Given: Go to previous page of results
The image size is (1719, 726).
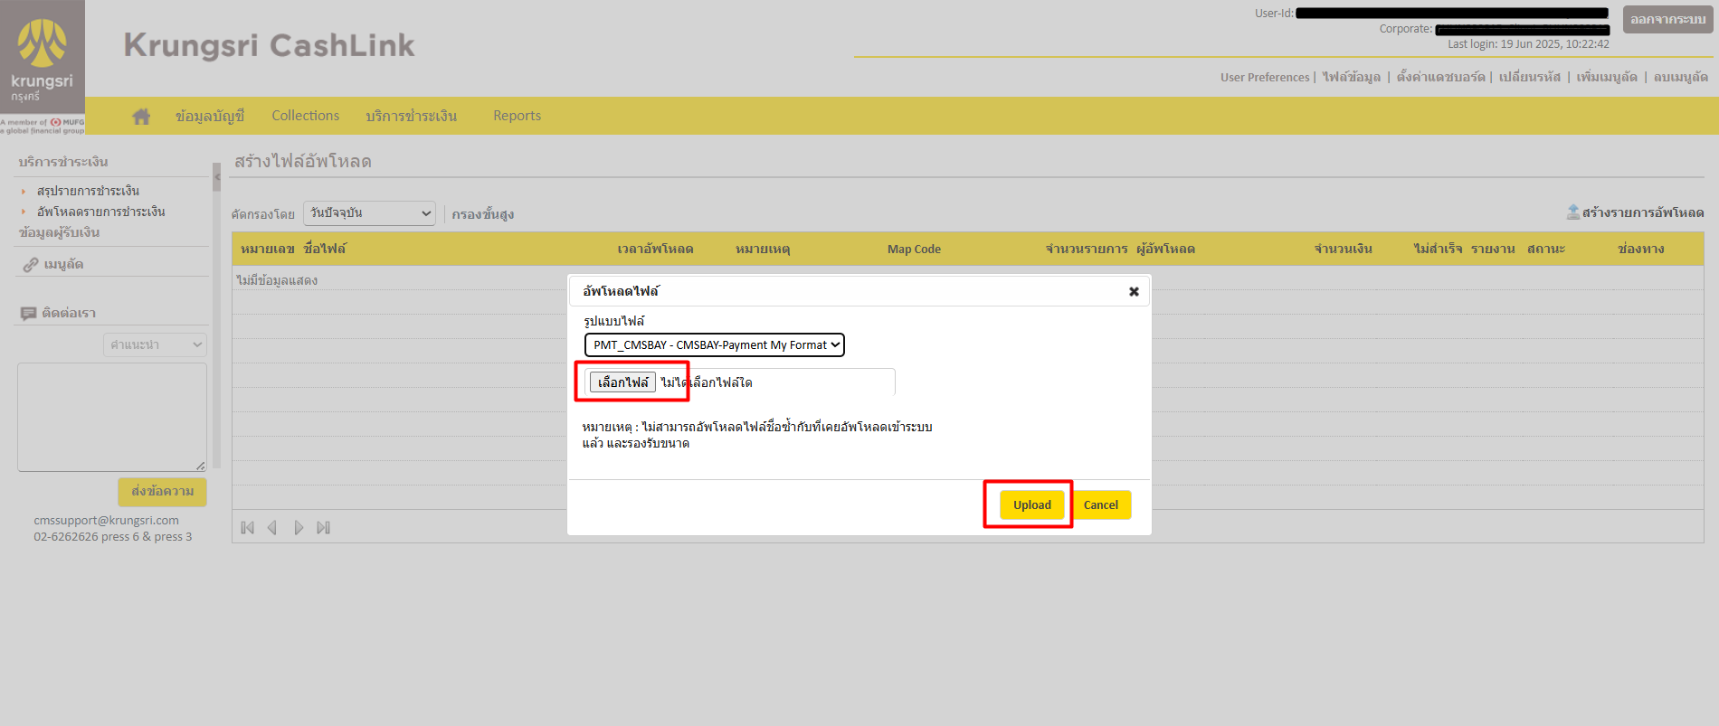Looking at the screenshot, I should (x=272, y=528).
